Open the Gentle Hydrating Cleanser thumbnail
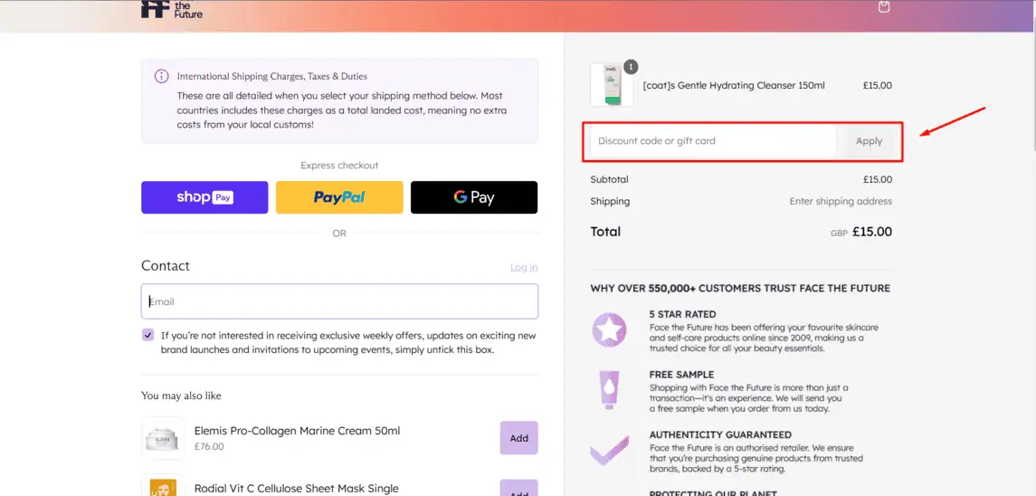Image resolution: width=1036 pixels, height=496 pixels. (611, 85)
